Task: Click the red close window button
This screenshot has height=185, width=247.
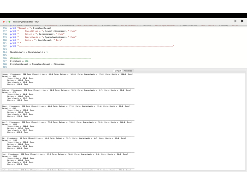Action: pos(3,22)
